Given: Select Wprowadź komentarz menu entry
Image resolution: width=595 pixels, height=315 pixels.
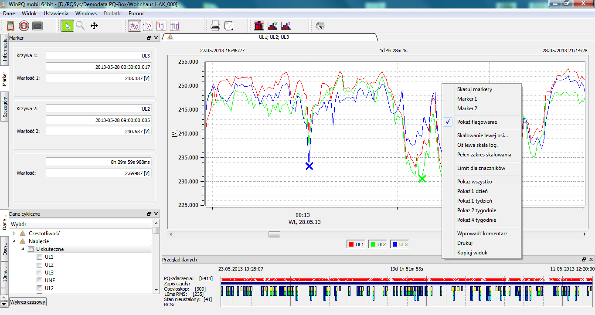Looking at the screenshot, I should click(x=482, y=234).
